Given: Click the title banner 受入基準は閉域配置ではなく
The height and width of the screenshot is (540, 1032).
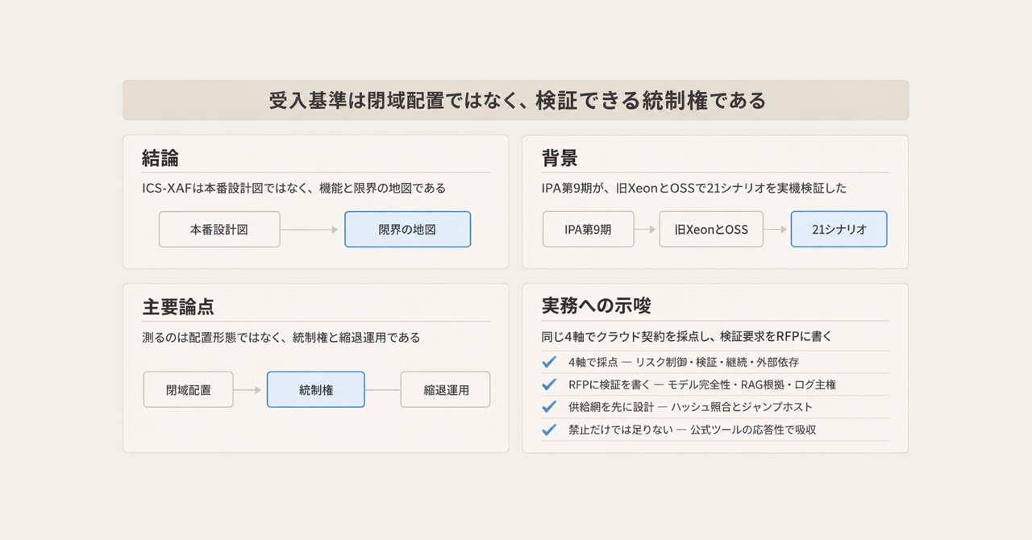Looking at the screenshot, I should coord(516,101).
